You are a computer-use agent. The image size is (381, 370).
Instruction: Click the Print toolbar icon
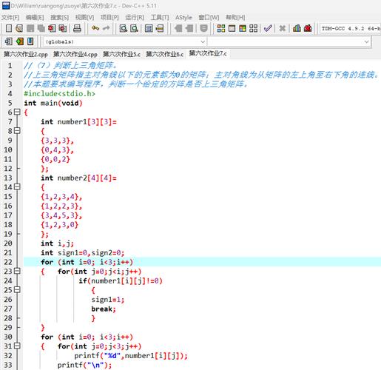[x=77, y=28]
